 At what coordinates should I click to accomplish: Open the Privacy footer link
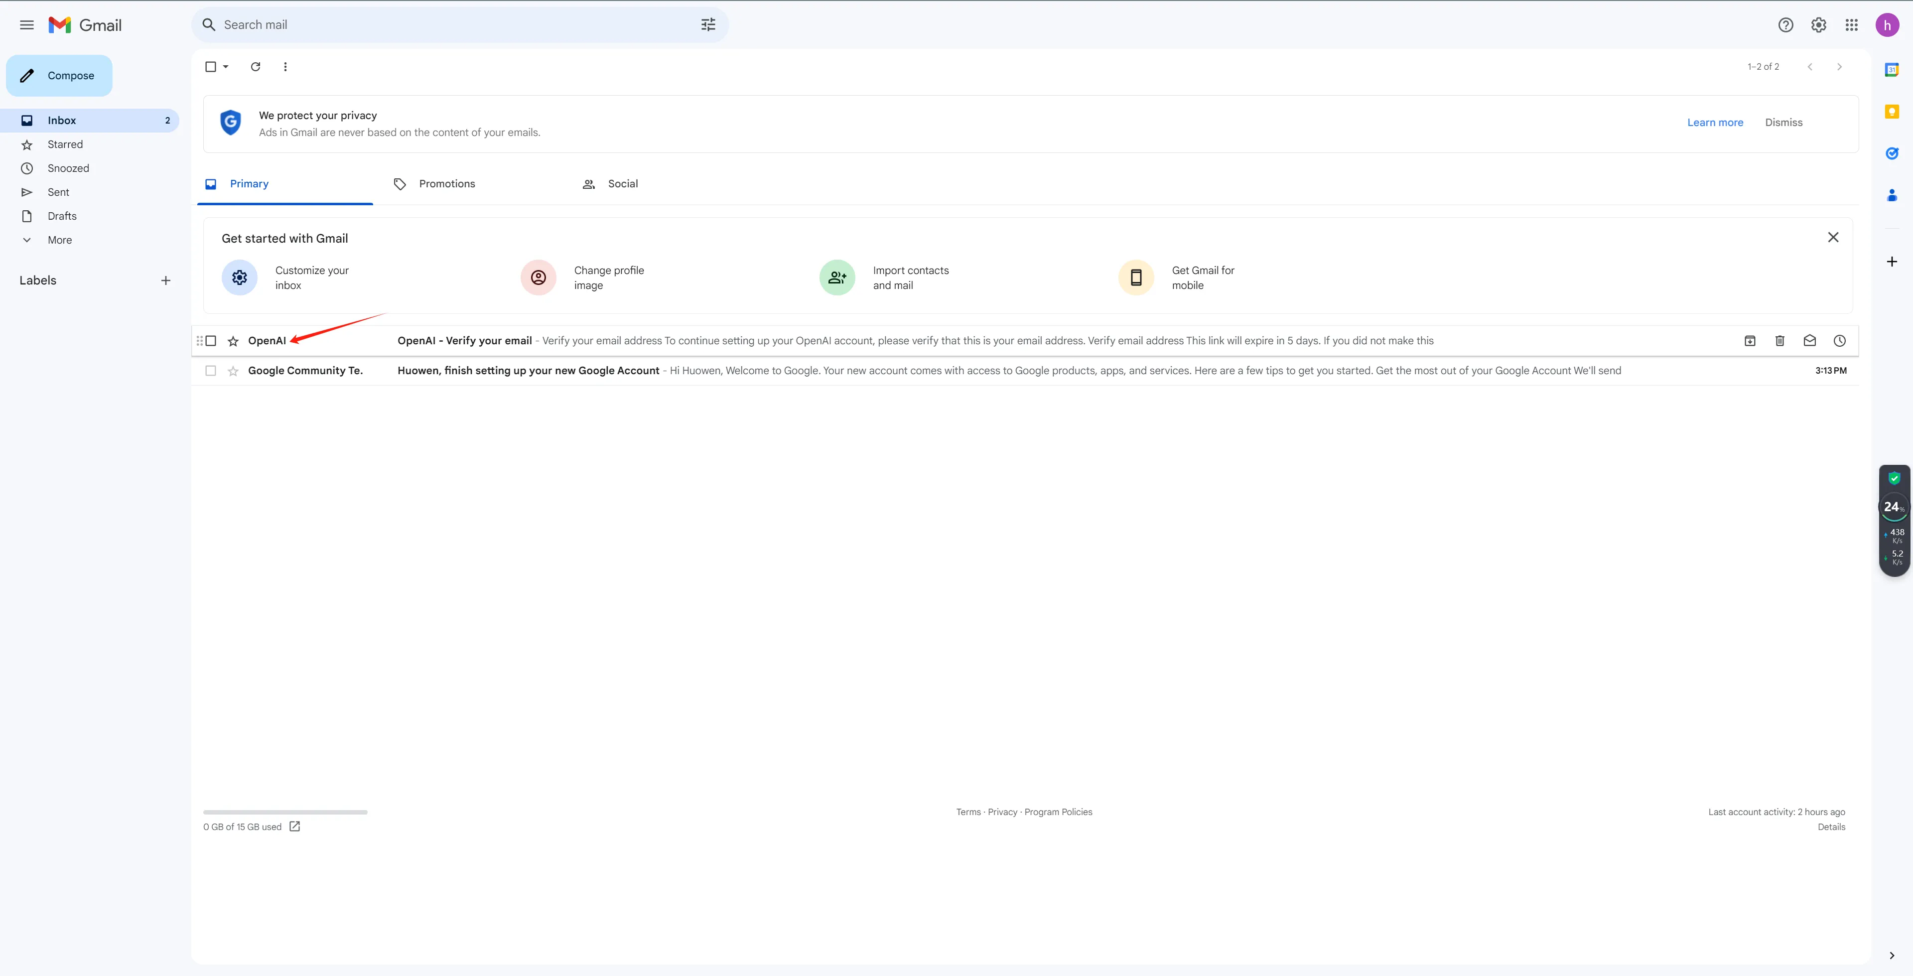coord(1002,812)
